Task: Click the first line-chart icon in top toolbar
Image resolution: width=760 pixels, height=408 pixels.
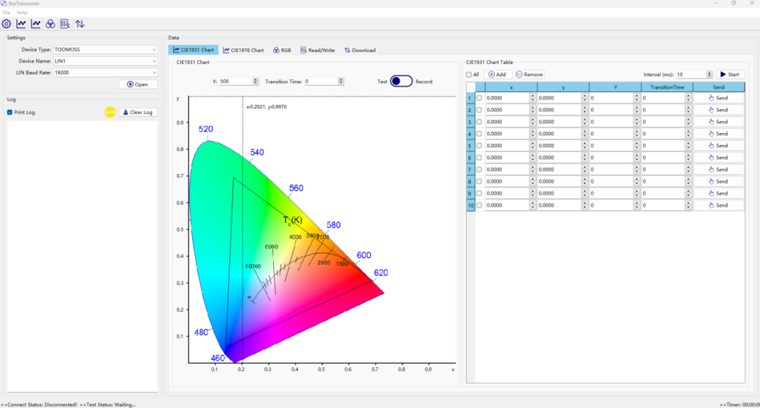Action: (21, 24)
